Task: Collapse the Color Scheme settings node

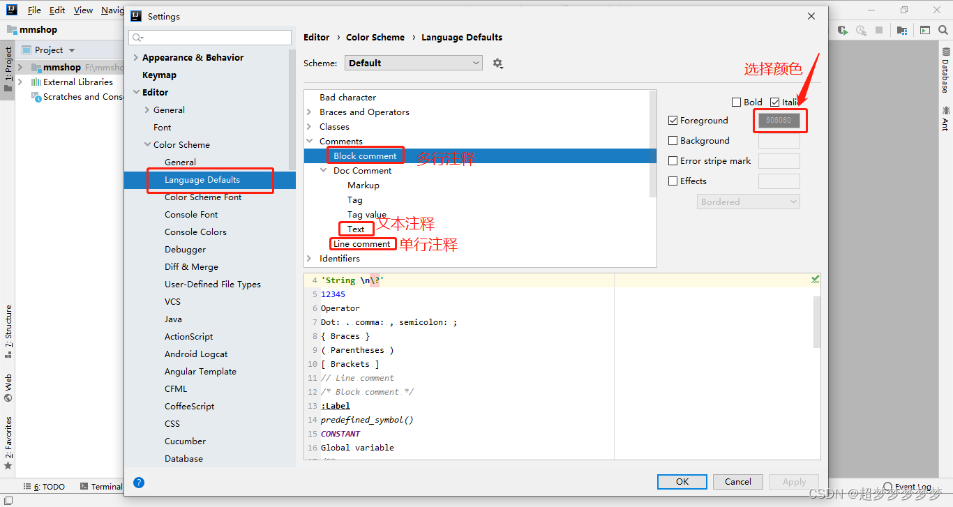Action: [147, 145]
